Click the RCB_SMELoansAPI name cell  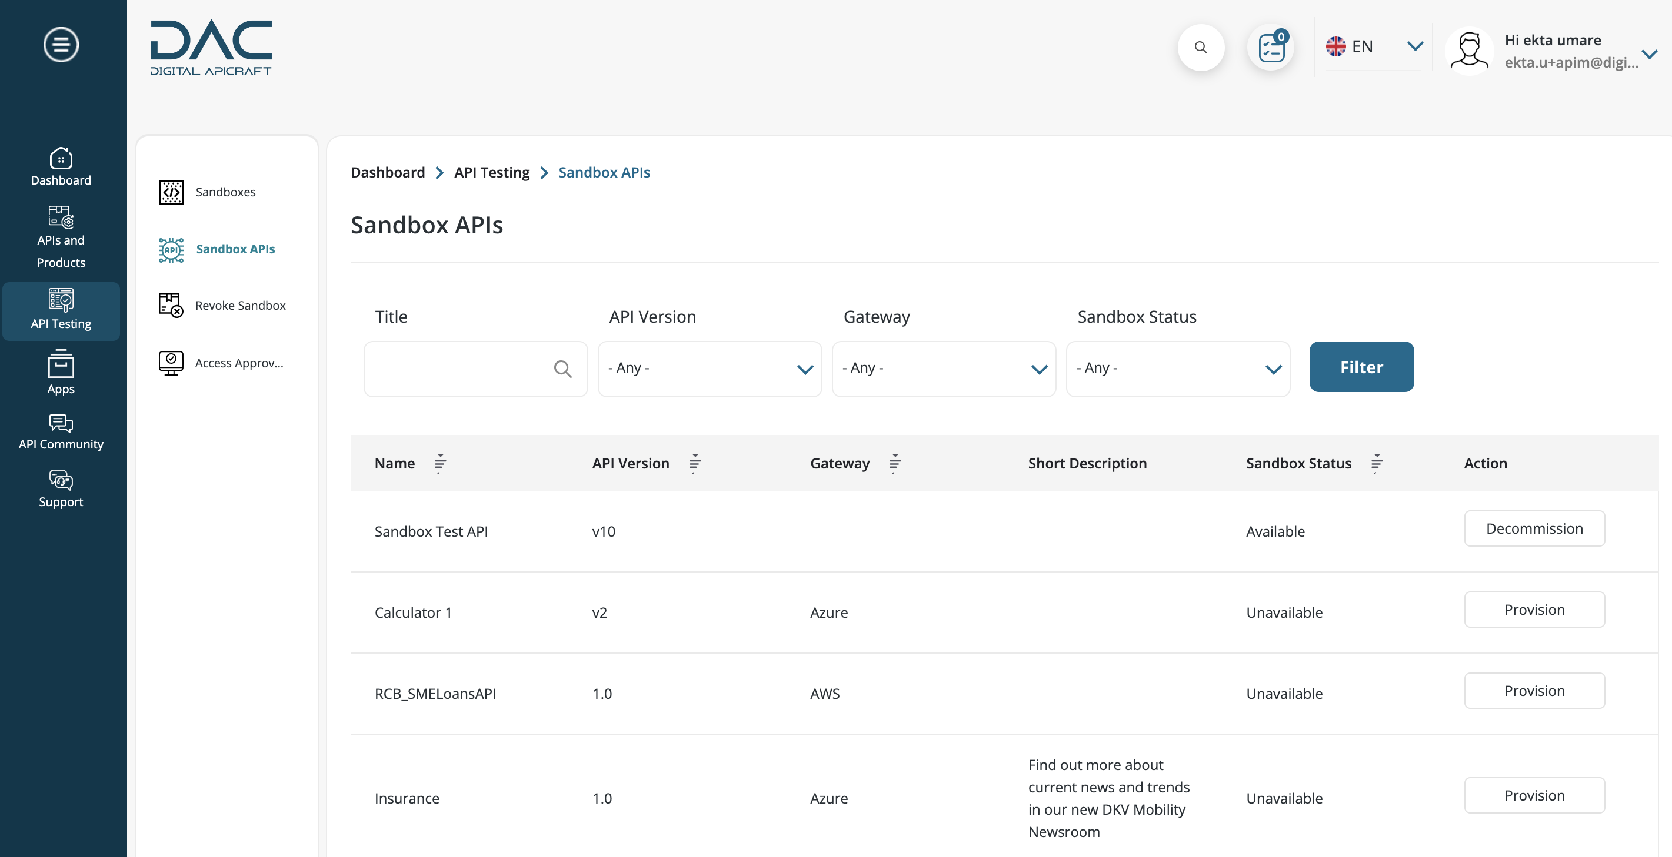coord(435,694)
